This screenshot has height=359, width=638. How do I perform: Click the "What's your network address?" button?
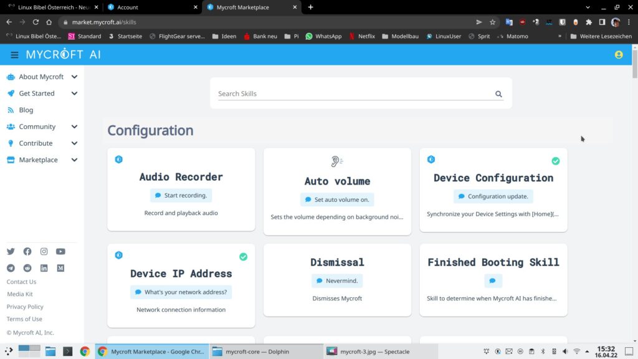click(x=181, y=292)
